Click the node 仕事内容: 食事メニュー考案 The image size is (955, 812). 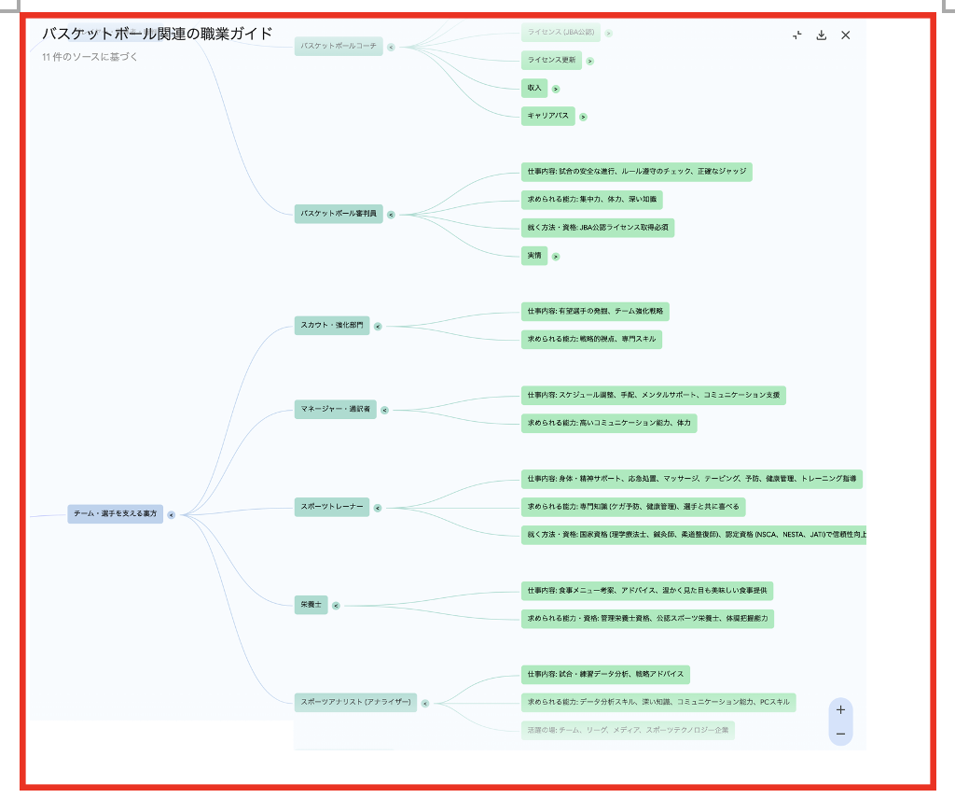point(647,591)
